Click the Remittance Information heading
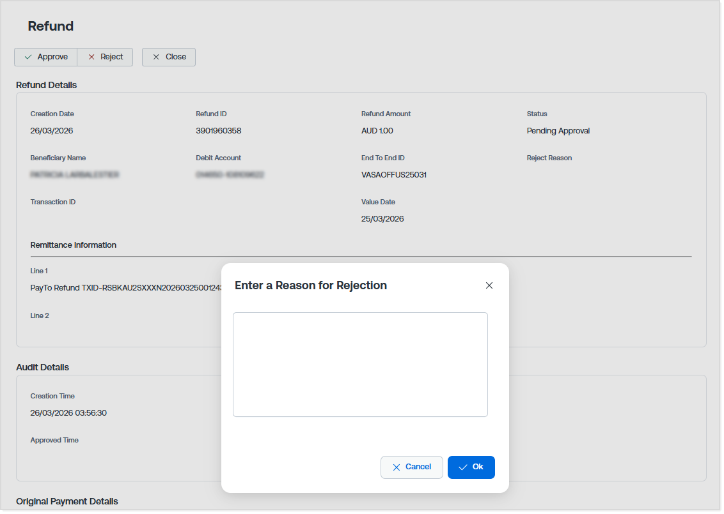 74,245
